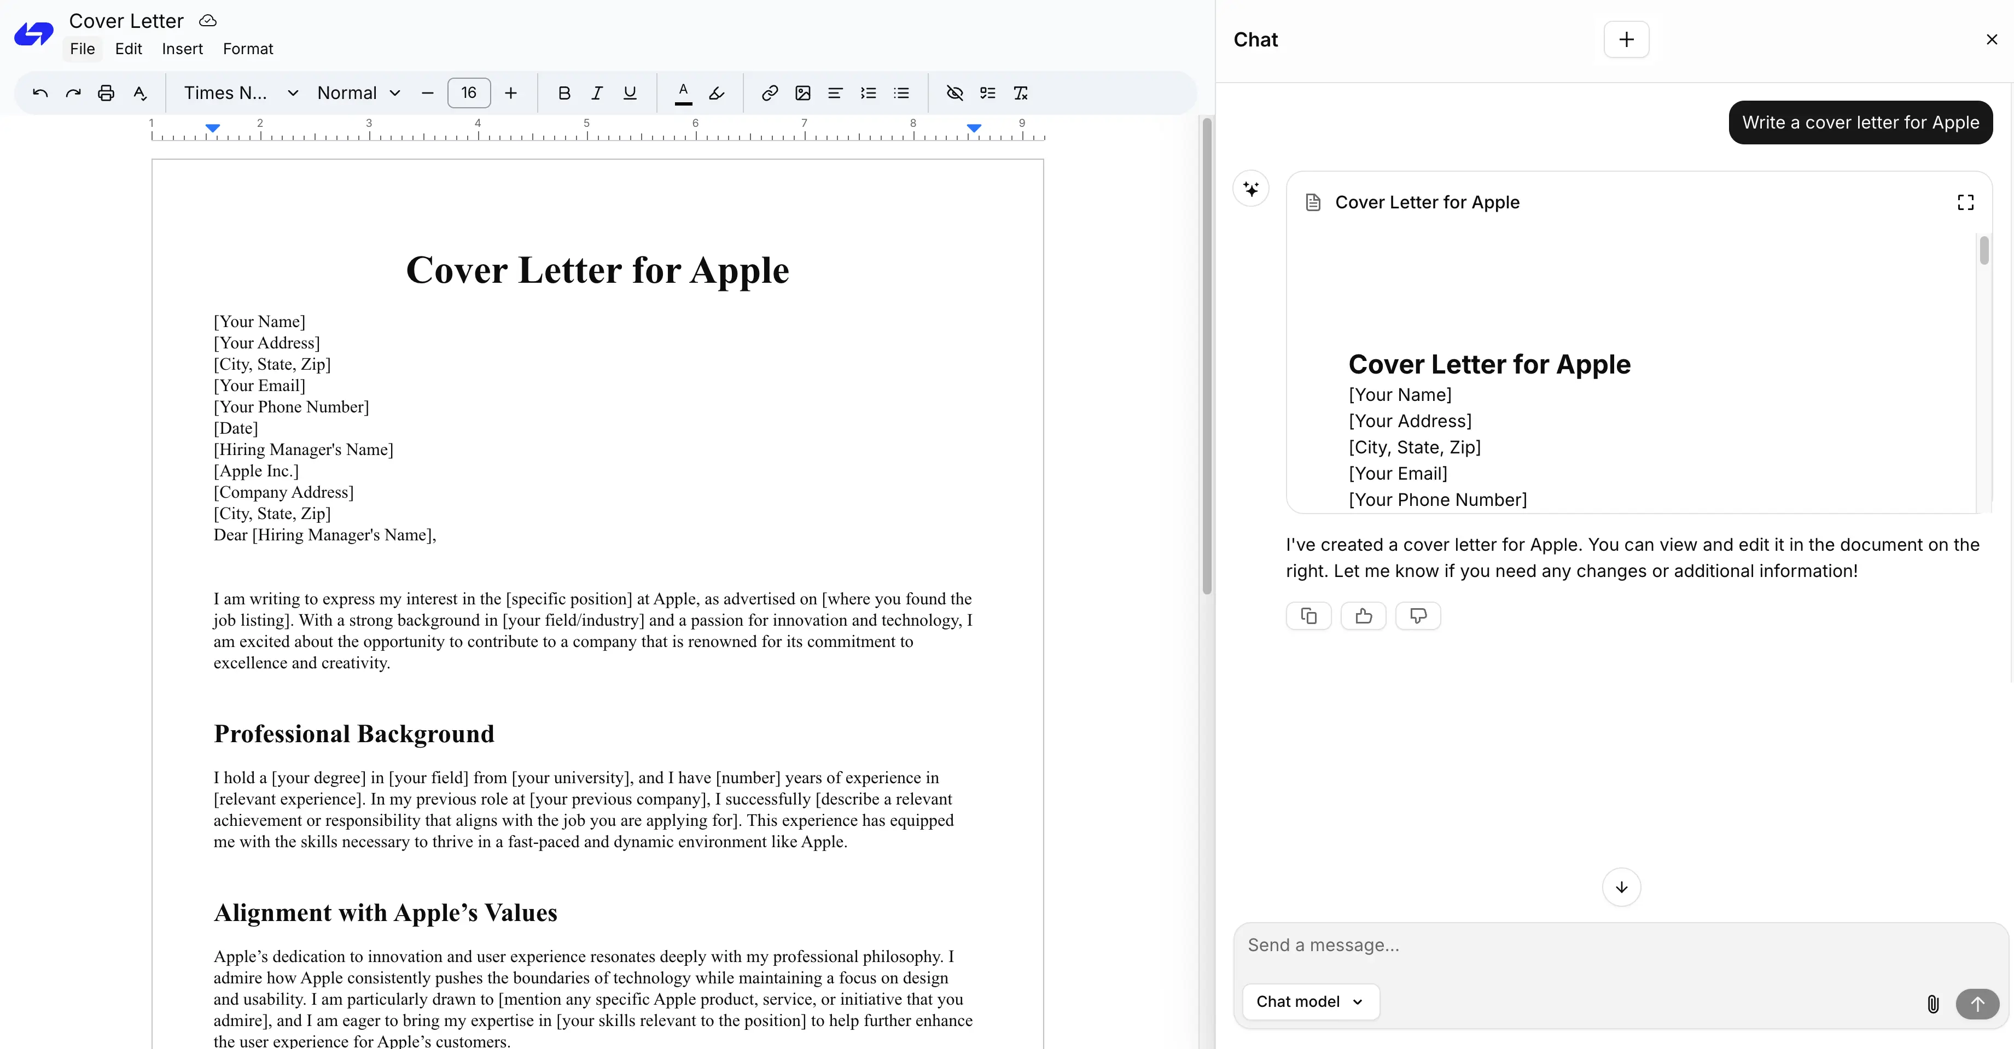2014x1049 pixels.
Task: Click the right indent marker on ruler
Action: [974, 127]
